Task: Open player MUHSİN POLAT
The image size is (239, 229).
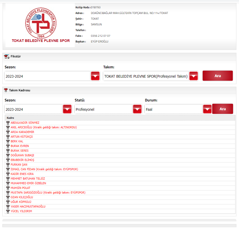Action: (x=21, y=188)
